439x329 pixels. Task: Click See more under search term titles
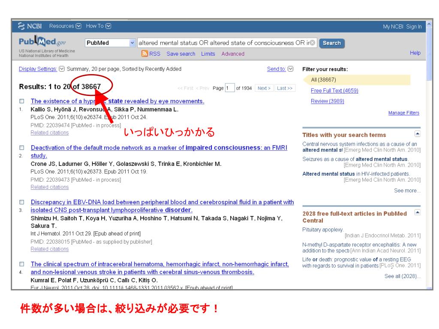tap(407, 191)
